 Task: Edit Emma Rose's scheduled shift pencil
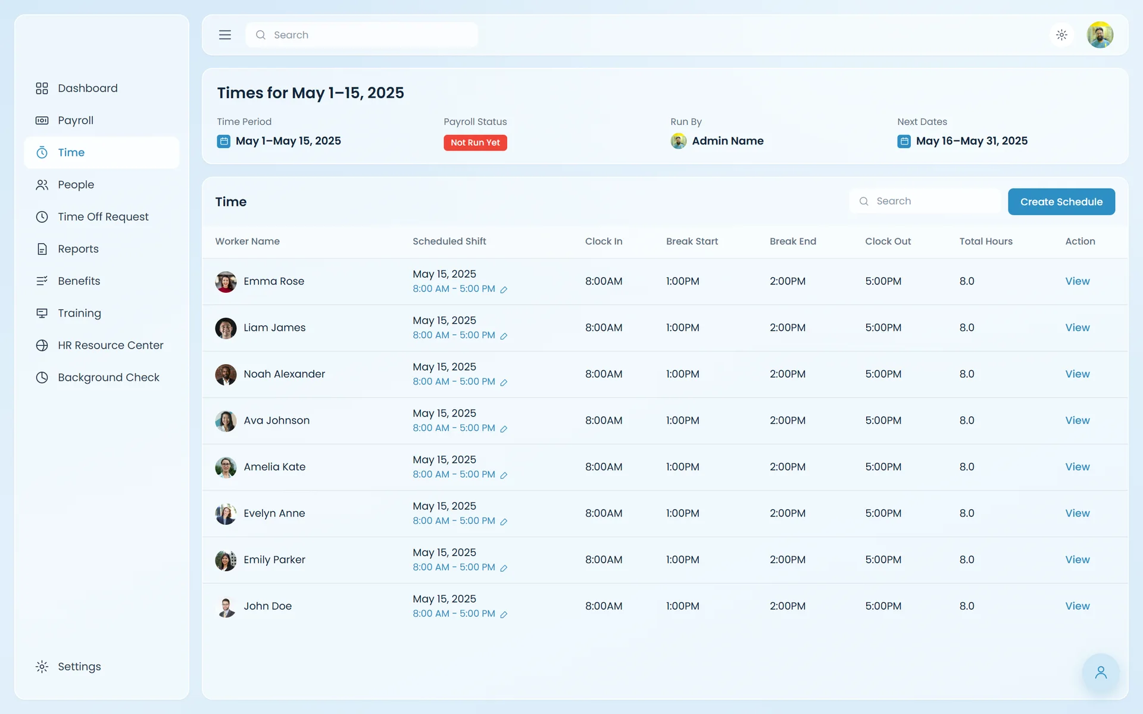click(504, 290)
